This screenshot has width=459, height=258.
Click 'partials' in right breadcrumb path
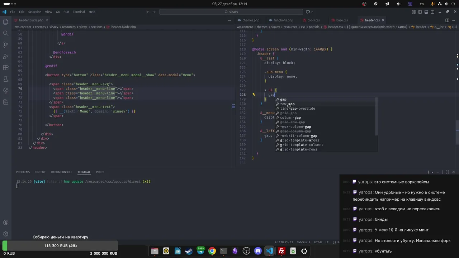pos(314,27)
